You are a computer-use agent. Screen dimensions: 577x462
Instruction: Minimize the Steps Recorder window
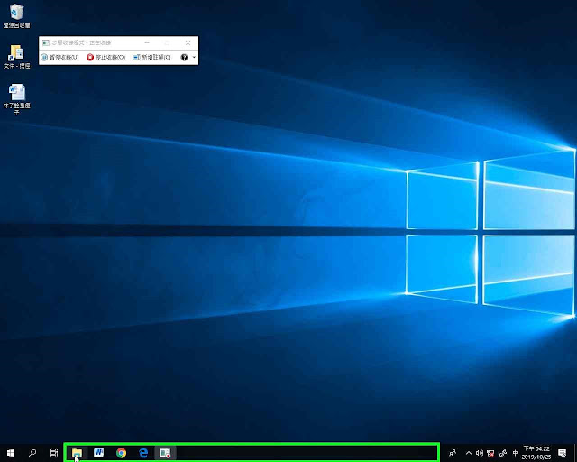click(x=147, y=42)
